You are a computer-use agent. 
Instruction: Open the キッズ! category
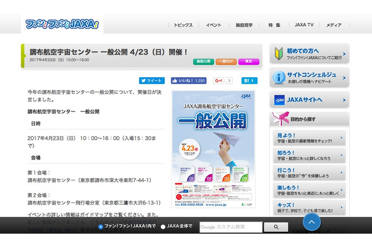click(x=309, y=208)
